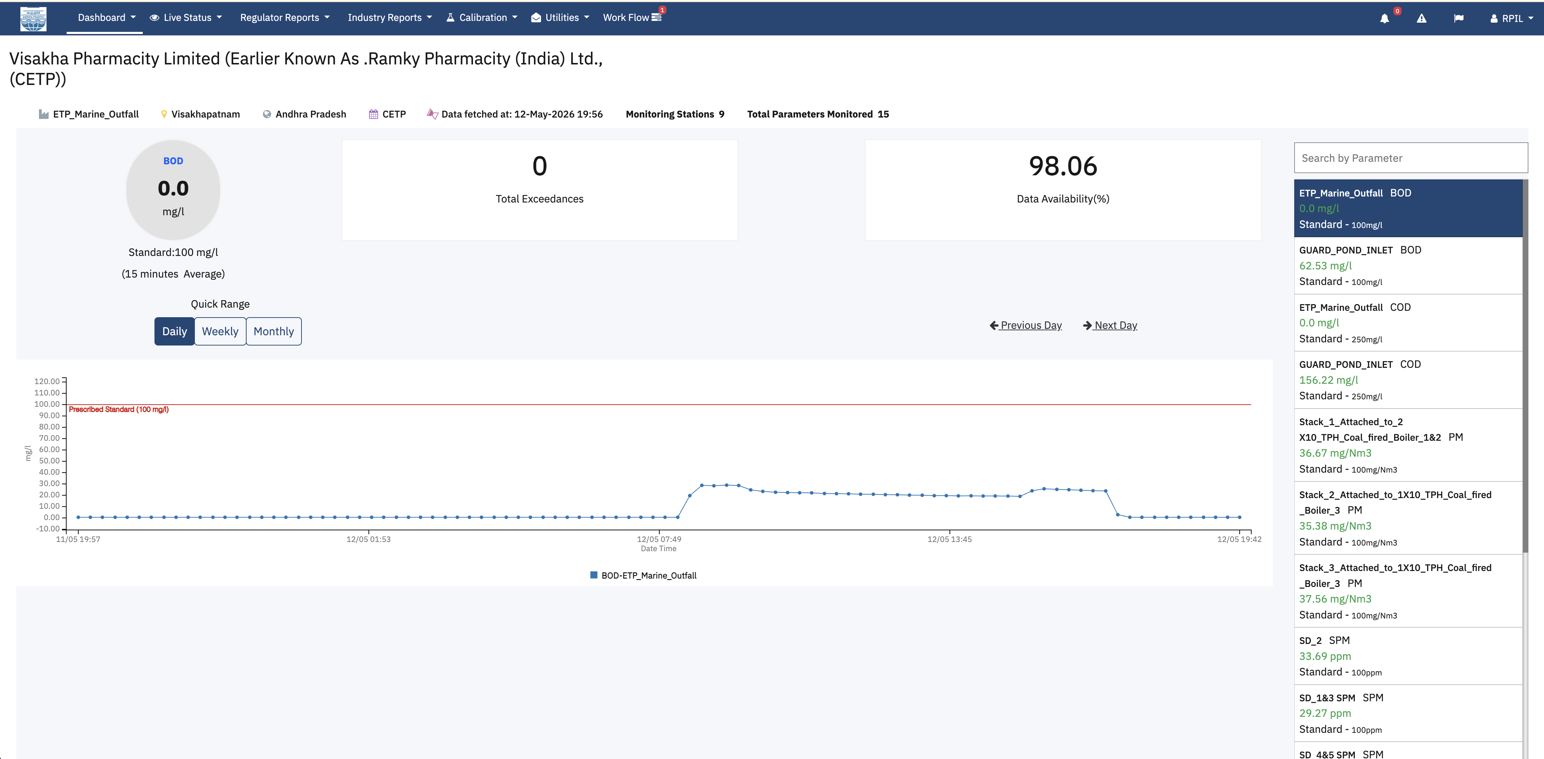Click the eye icon beside Live Status
This screenshot has width=1544, height=759.
[x=154, y=18]
